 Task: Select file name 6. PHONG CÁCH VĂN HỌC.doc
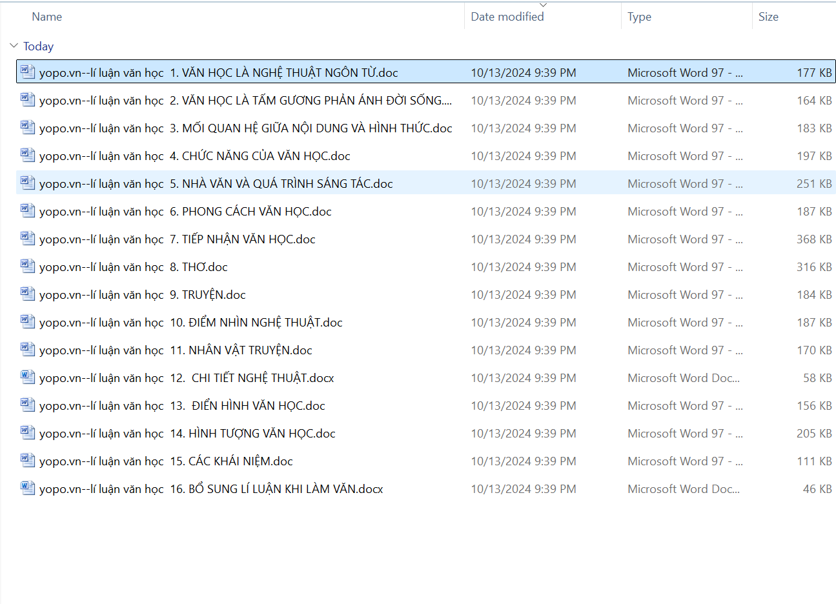185,211
